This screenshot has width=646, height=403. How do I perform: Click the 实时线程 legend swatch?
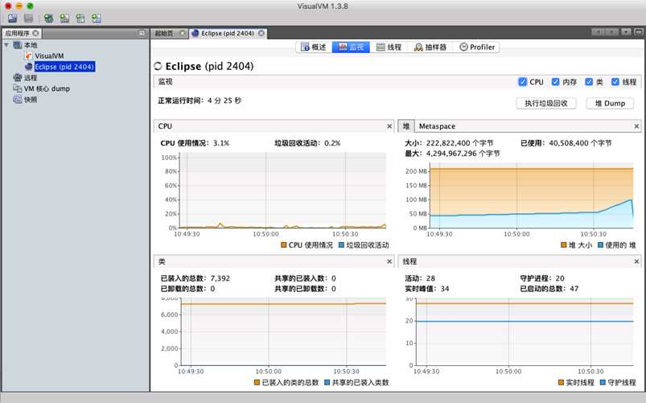561,382
